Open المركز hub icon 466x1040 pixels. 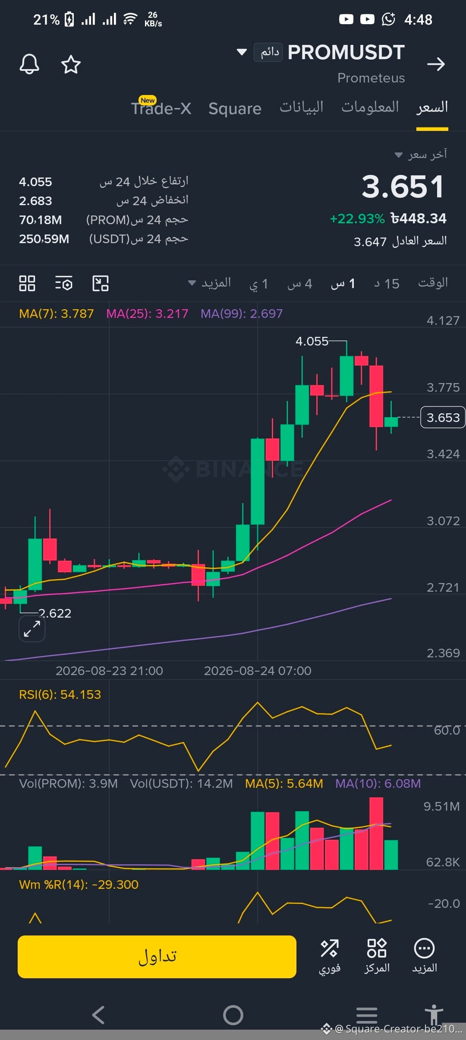[377, 956]
